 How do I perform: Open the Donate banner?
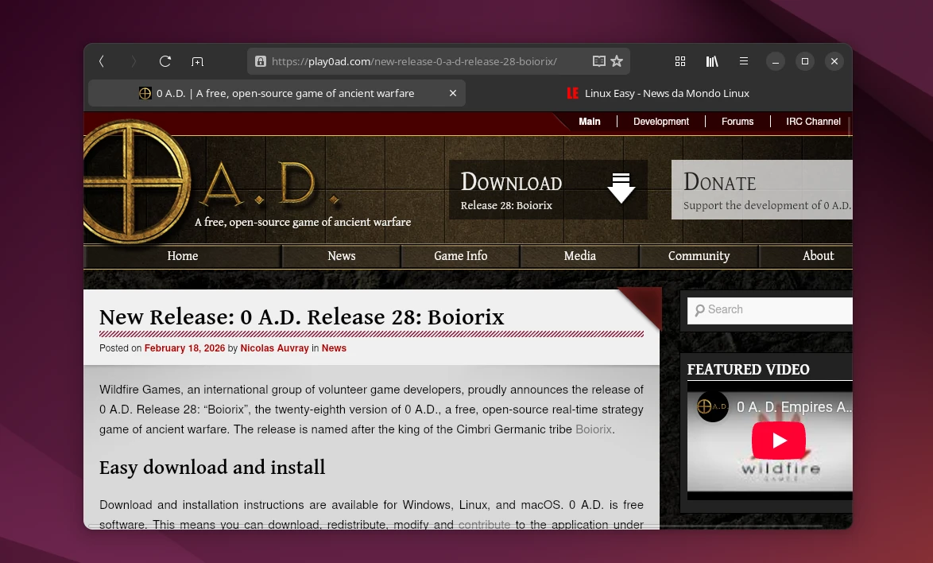click(761, 189)
